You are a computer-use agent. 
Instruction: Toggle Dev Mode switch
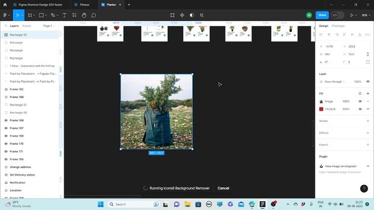[x=338, y=15]
